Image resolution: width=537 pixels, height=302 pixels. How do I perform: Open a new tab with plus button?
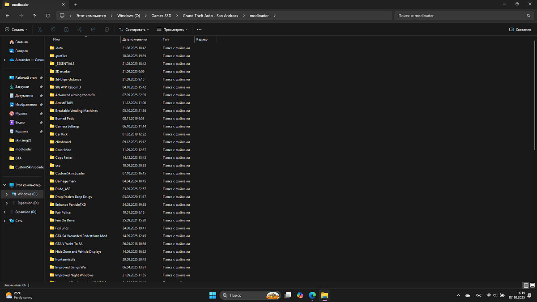click(x=76, y=4)
